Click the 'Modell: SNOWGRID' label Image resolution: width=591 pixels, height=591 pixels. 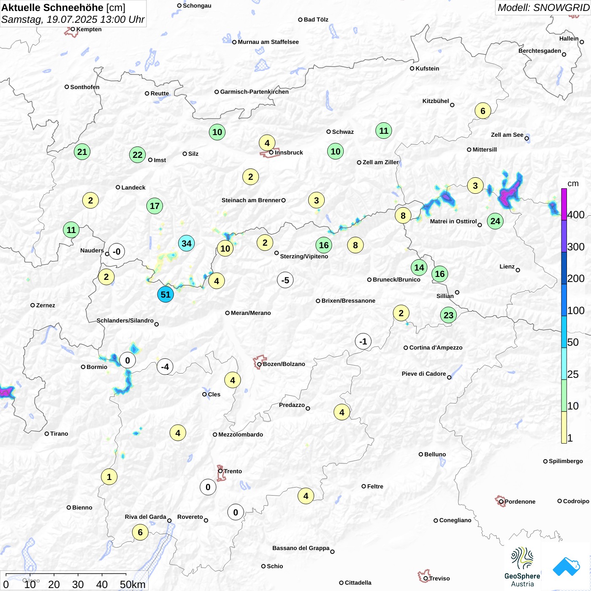[x=543, y=8]
